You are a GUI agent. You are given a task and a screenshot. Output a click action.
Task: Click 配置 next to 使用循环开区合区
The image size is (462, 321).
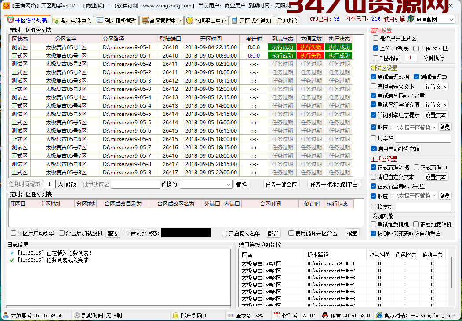(352, 233)
